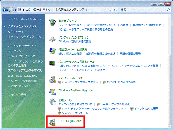Click バッテリ設定の変更 link

(x=70, y=25)
